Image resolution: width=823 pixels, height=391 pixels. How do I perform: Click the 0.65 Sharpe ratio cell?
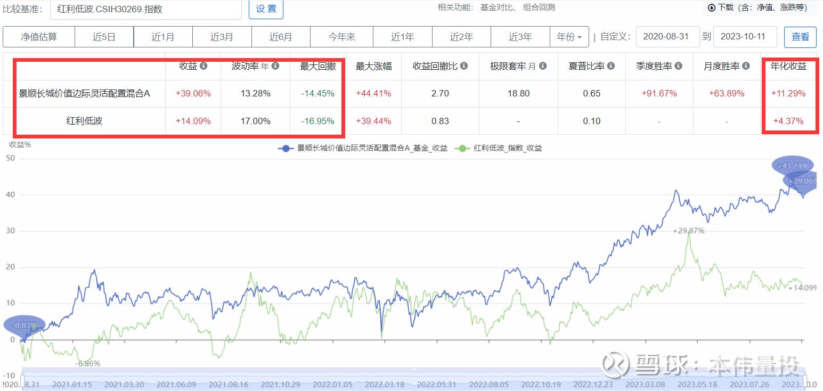[x=592, y=94]
